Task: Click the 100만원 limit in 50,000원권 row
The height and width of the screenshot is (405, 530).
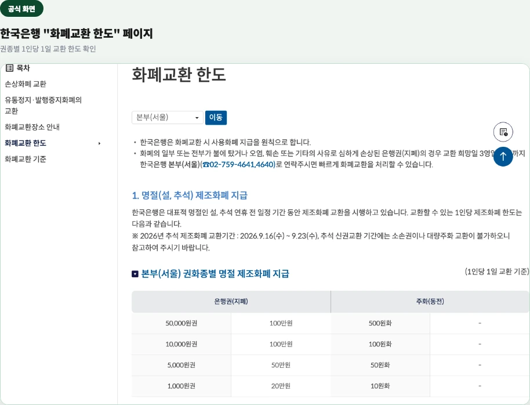Action: [281, 323]
